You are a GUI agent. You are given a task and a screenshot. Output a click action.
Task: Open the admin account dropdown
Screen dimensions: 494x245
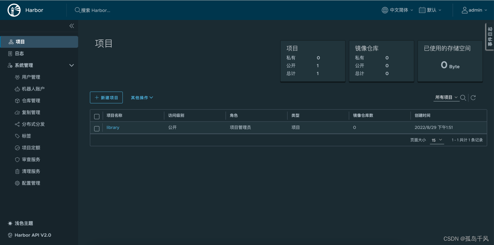474,10
